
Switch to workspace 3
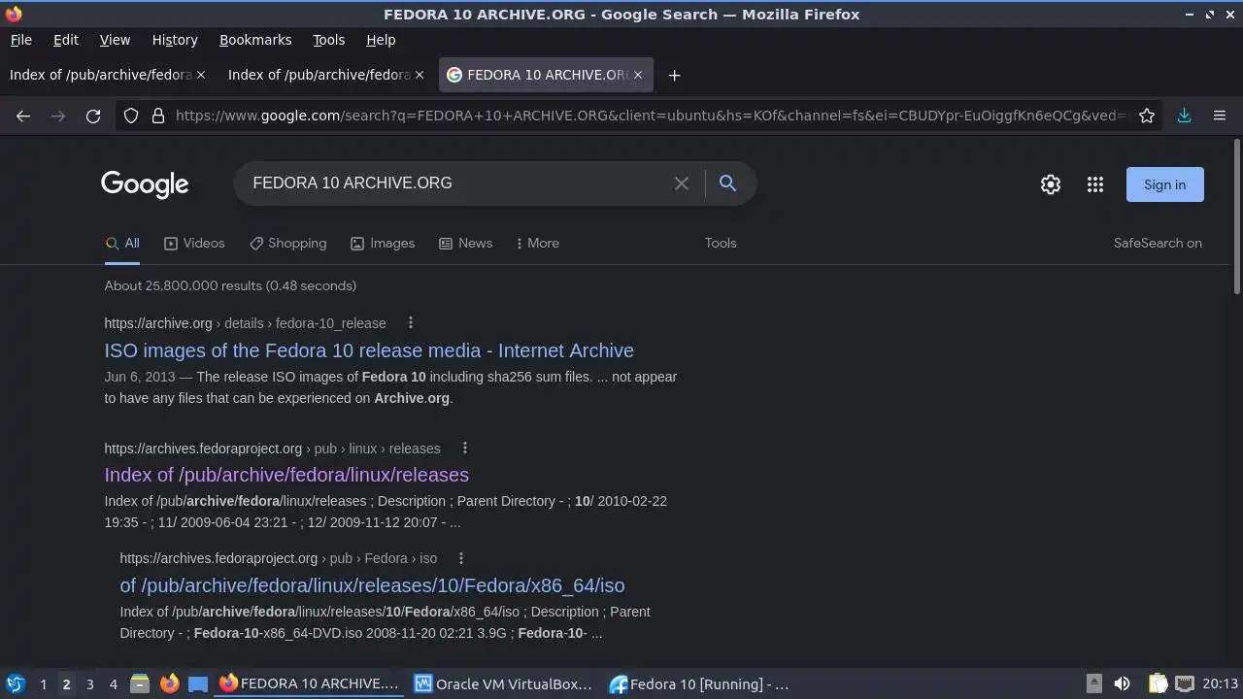89,683
